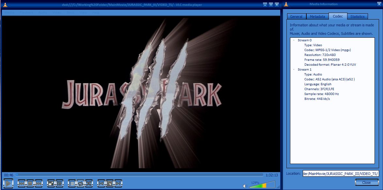Select 'Sample rate: 48000 Hz' row
This screenshot has width=383, height=190.
pos(321,94)
